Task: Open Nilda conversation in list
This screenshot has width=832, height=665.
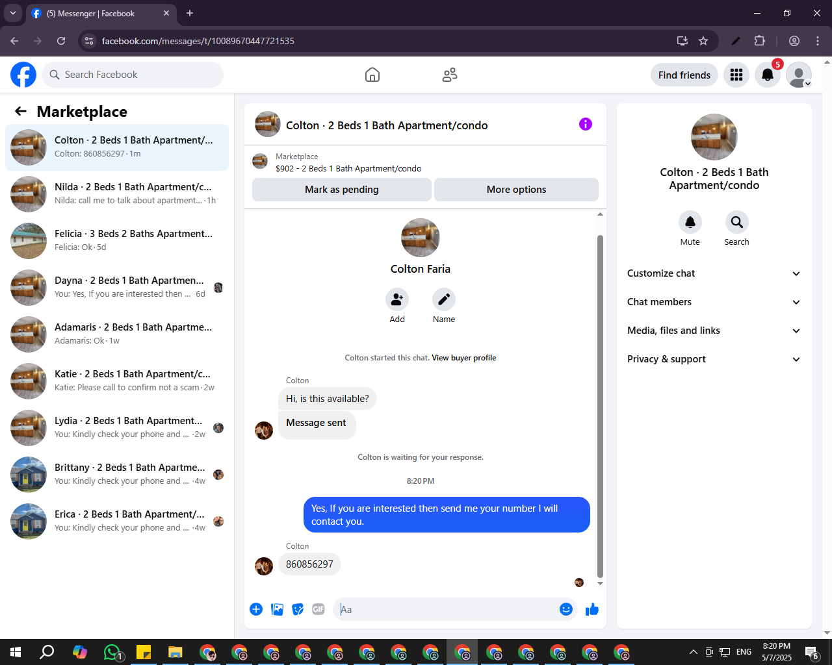Action: 117,194
